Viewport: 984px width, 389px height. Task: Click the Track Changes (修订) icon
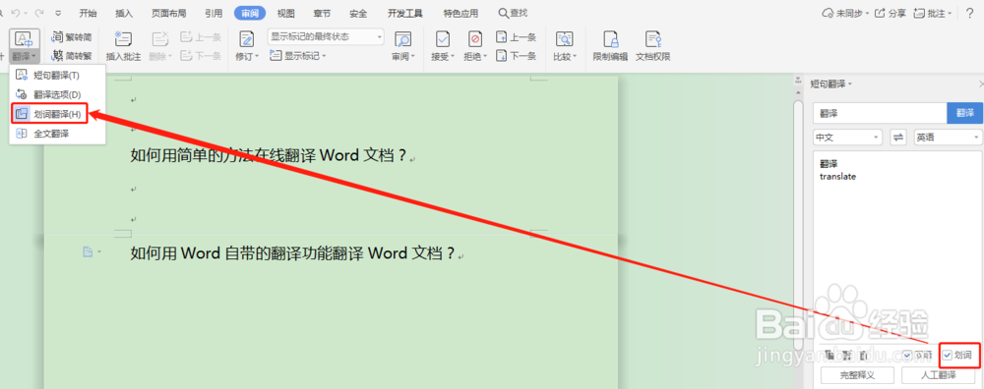[x=247, y=39]
